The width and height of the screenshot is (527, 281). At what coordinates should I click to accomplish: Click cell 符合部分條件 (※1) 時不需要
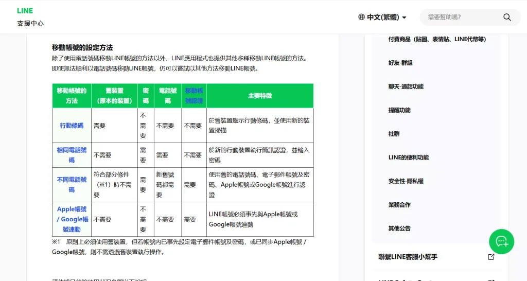tap(114, 185)
